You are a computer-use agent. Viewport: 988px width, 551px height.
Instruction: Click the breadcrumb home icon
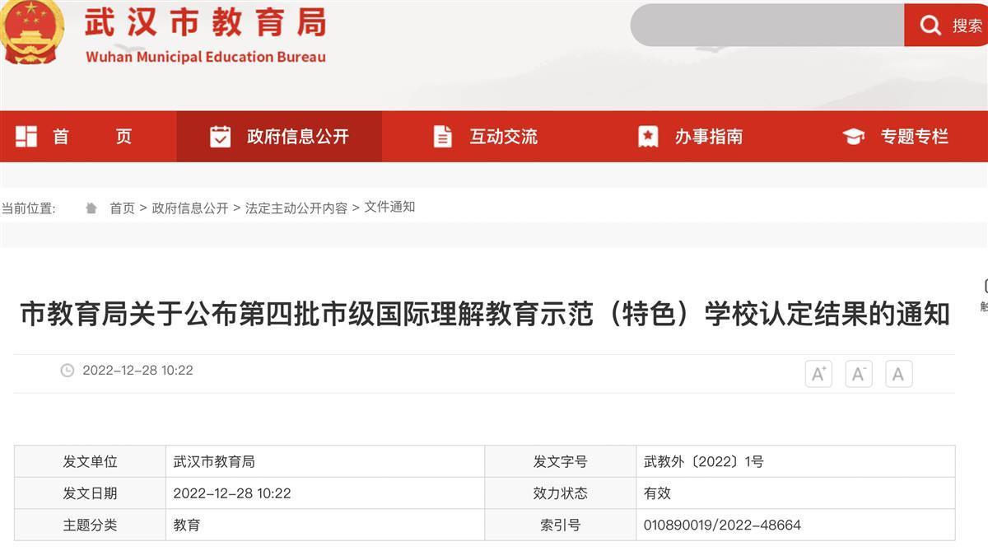coord(91,208)
